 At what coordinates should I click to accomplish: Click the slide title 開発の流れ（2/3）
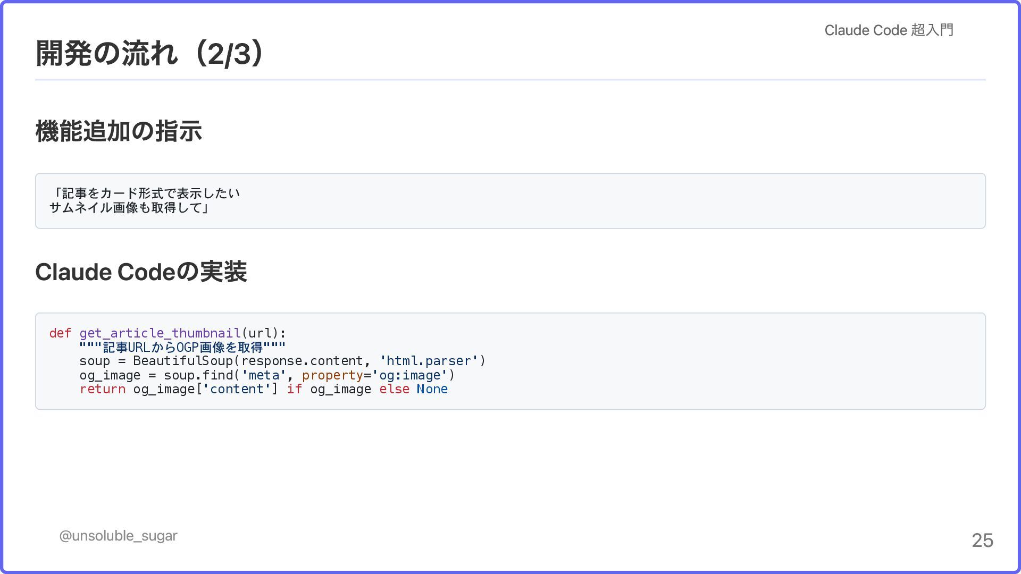click(150, 53)
